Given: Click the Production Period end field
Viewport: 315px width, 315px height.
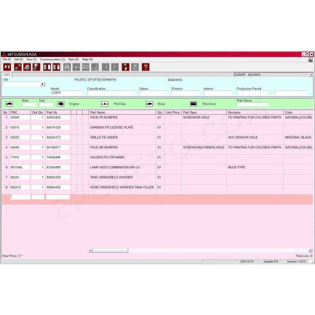Looking at the screenshot, I should [x=290, y=93].
